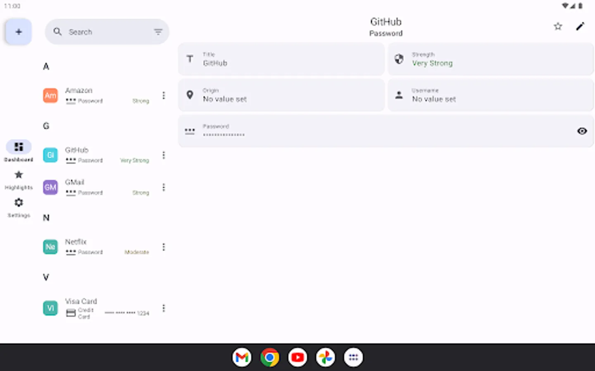The height and width of the screenshot is (371, 595).
Task: Open the GMail password entry
Action: click(x=106, y=187)
